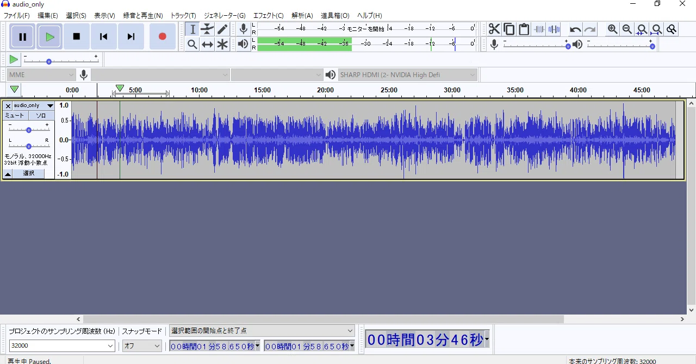Open the スナップモード オフ dropdown
The width and height of the screenshot is (696, 364).
tap(142, 346)
